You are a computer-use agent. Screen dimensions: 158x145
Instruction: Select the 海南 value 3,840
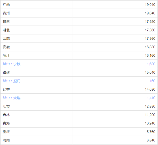pos(151,140)
